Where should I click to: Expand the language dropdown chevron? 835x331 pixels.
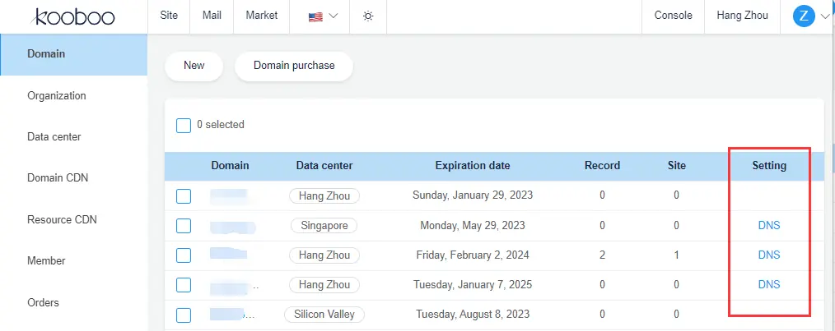coord(334,16)
